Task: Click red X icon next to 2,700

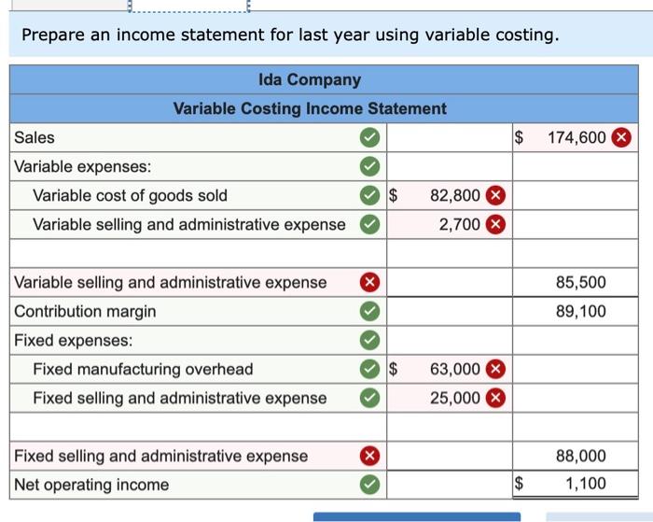Action: (495, 225)
